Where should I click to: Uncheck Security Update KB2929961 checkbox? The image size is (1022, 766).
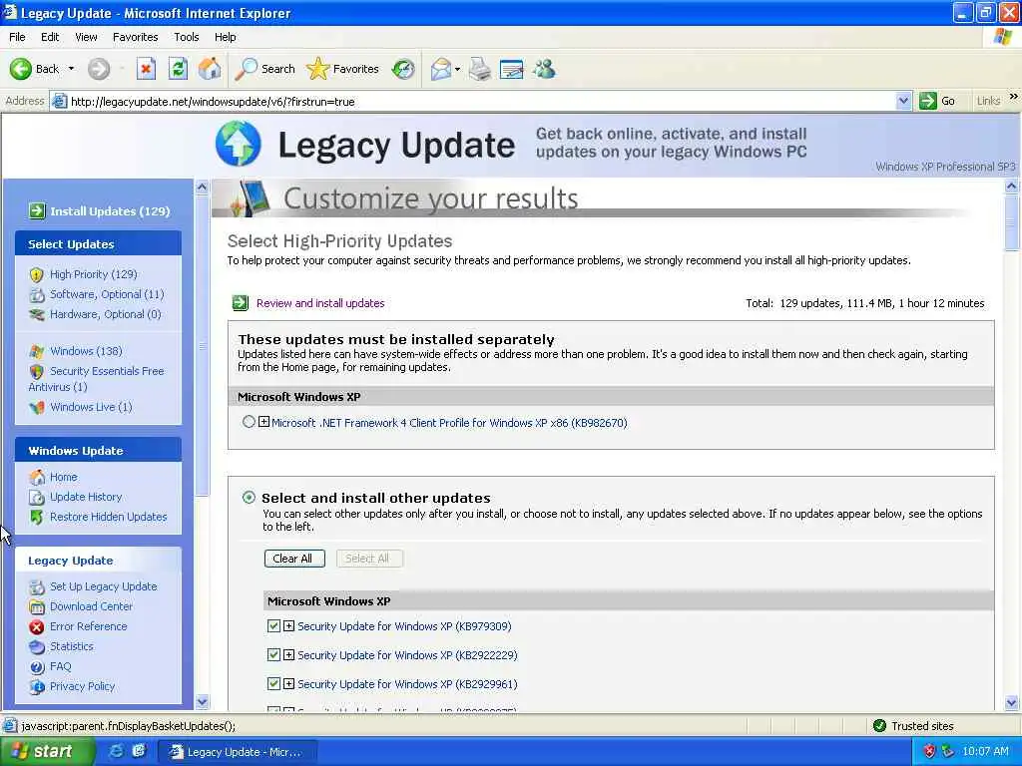click(x=273, y=684)
